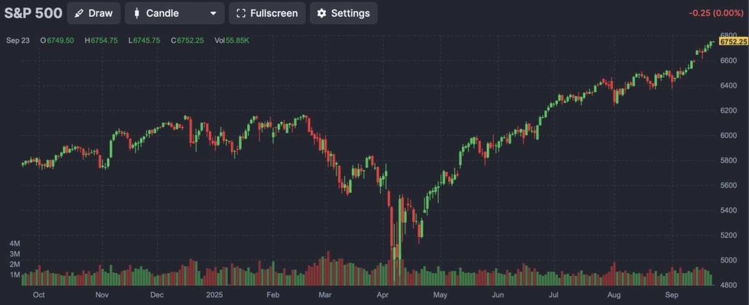Click the 5200 level on the price axis
The image size is (749, 305).
(x=729, y=235)
